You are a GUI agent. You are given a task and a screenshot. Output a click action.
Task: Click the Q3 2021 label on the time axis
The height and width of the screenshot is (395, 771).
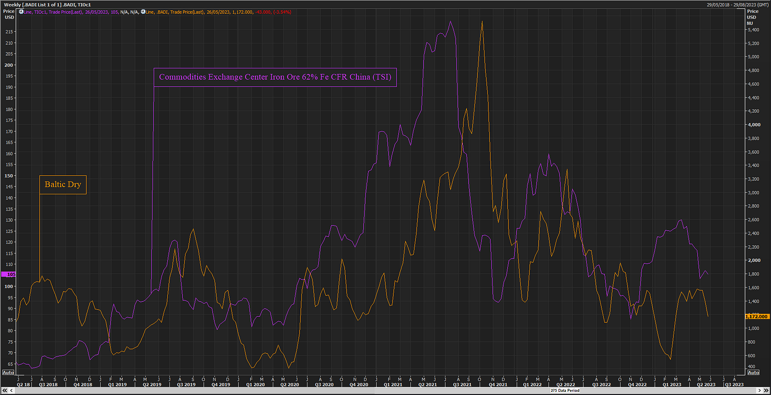coord(462,385)
